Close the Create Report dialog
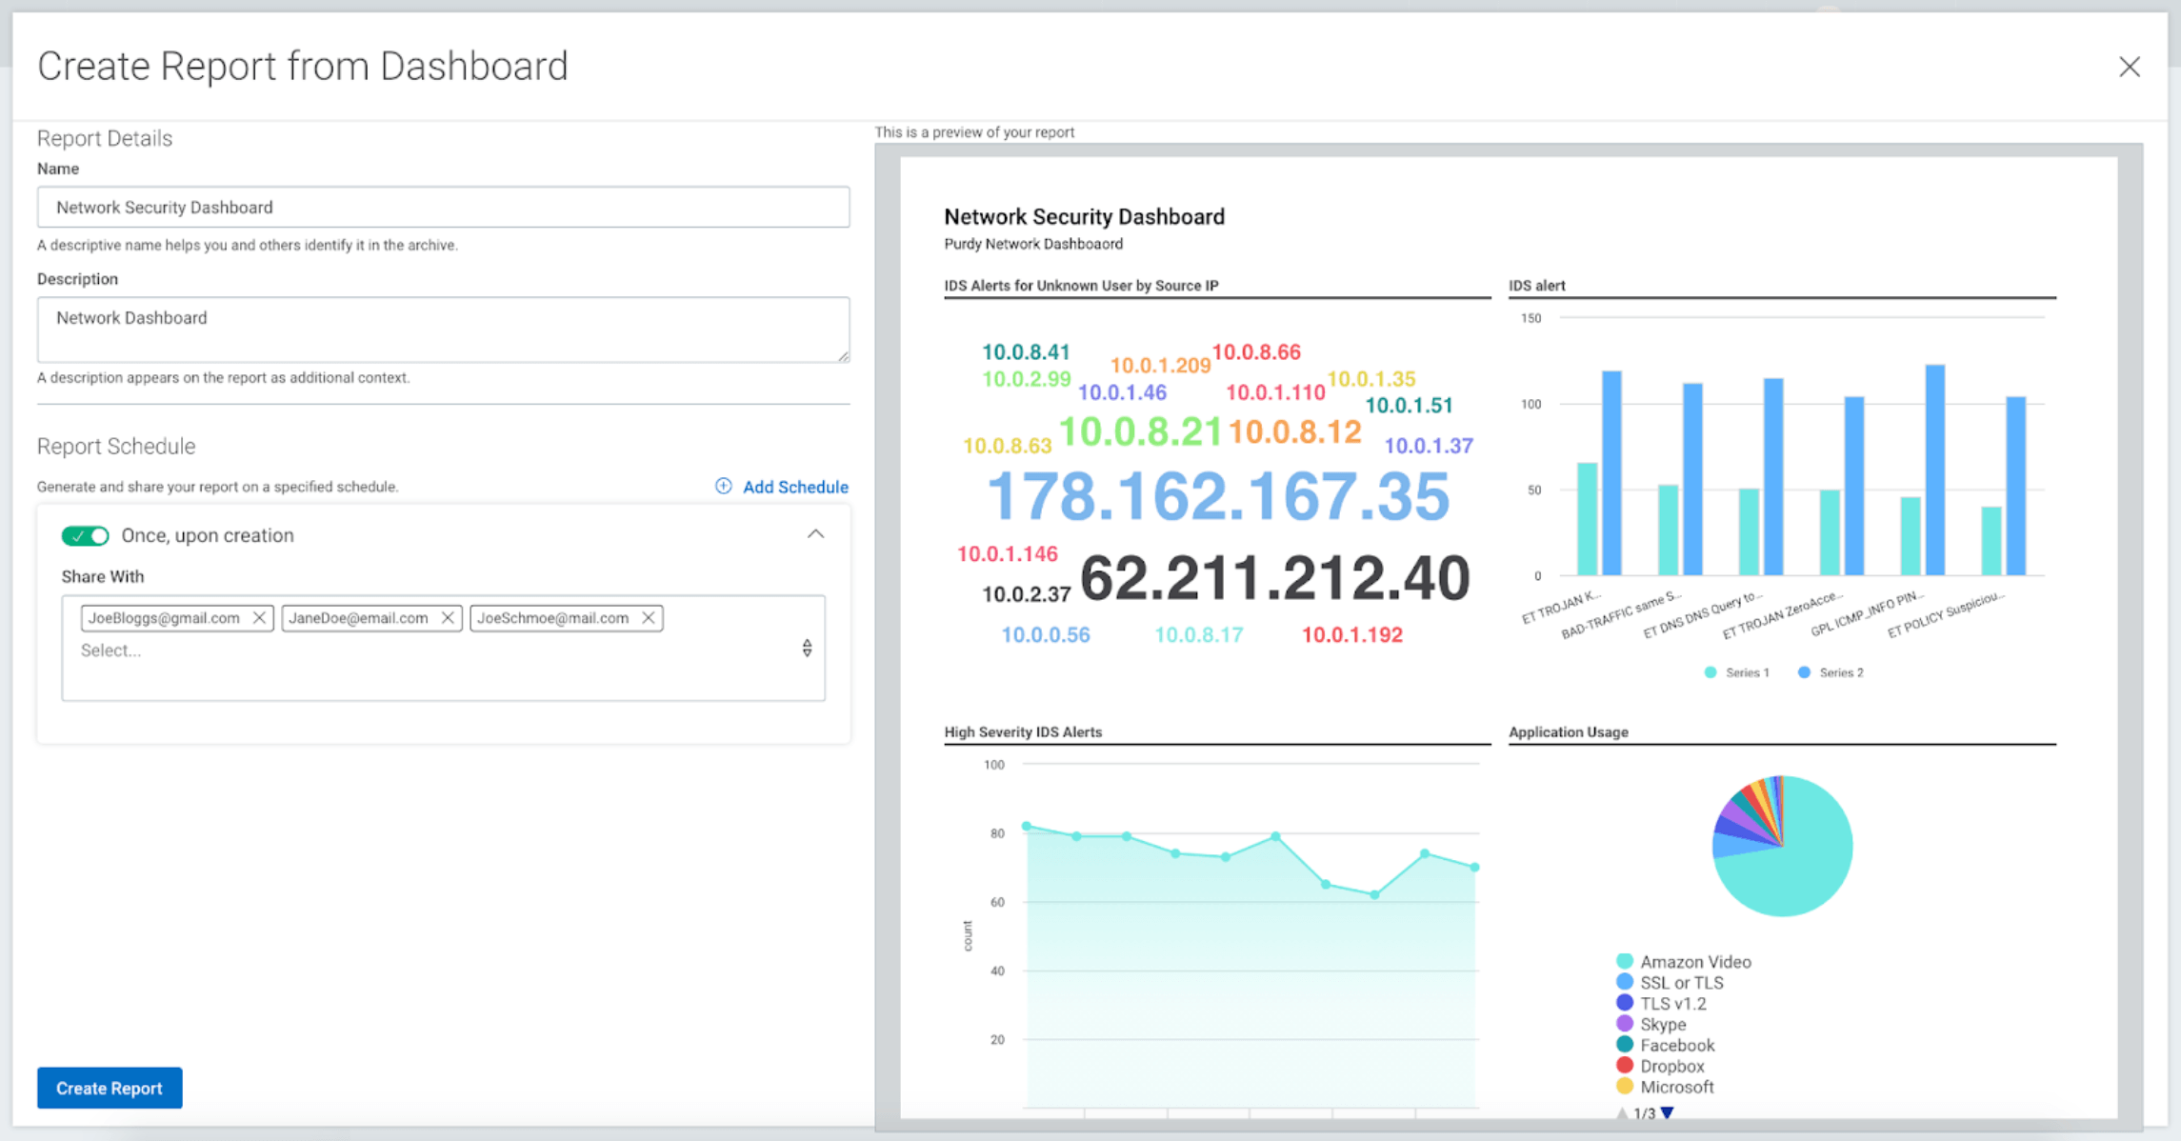This screenshot has height=1141, width=2181. pyautogui.click(x=2129, y=67)
